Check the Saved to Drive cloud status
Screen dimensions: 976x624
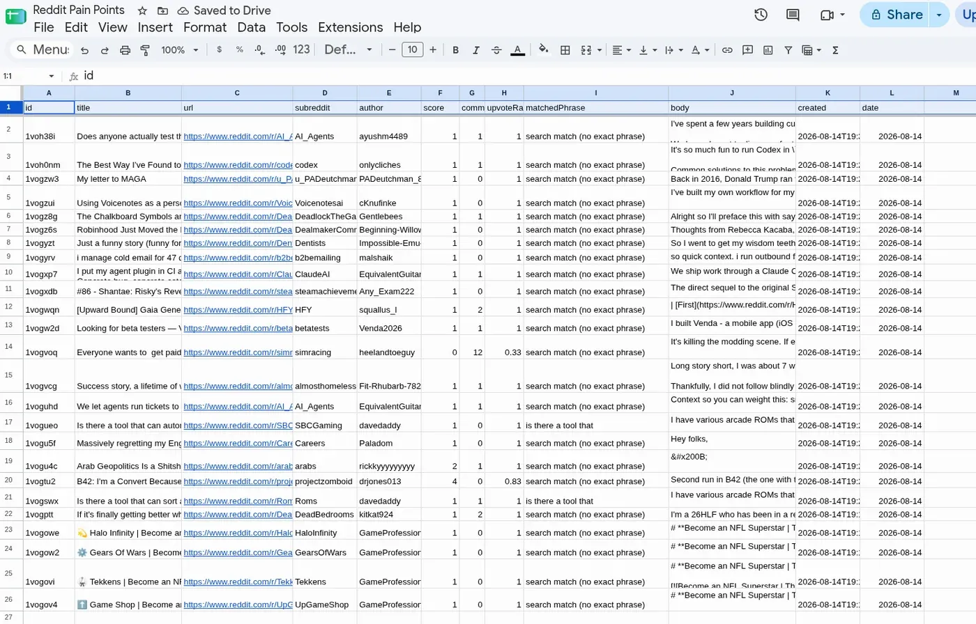coord(224,10)
